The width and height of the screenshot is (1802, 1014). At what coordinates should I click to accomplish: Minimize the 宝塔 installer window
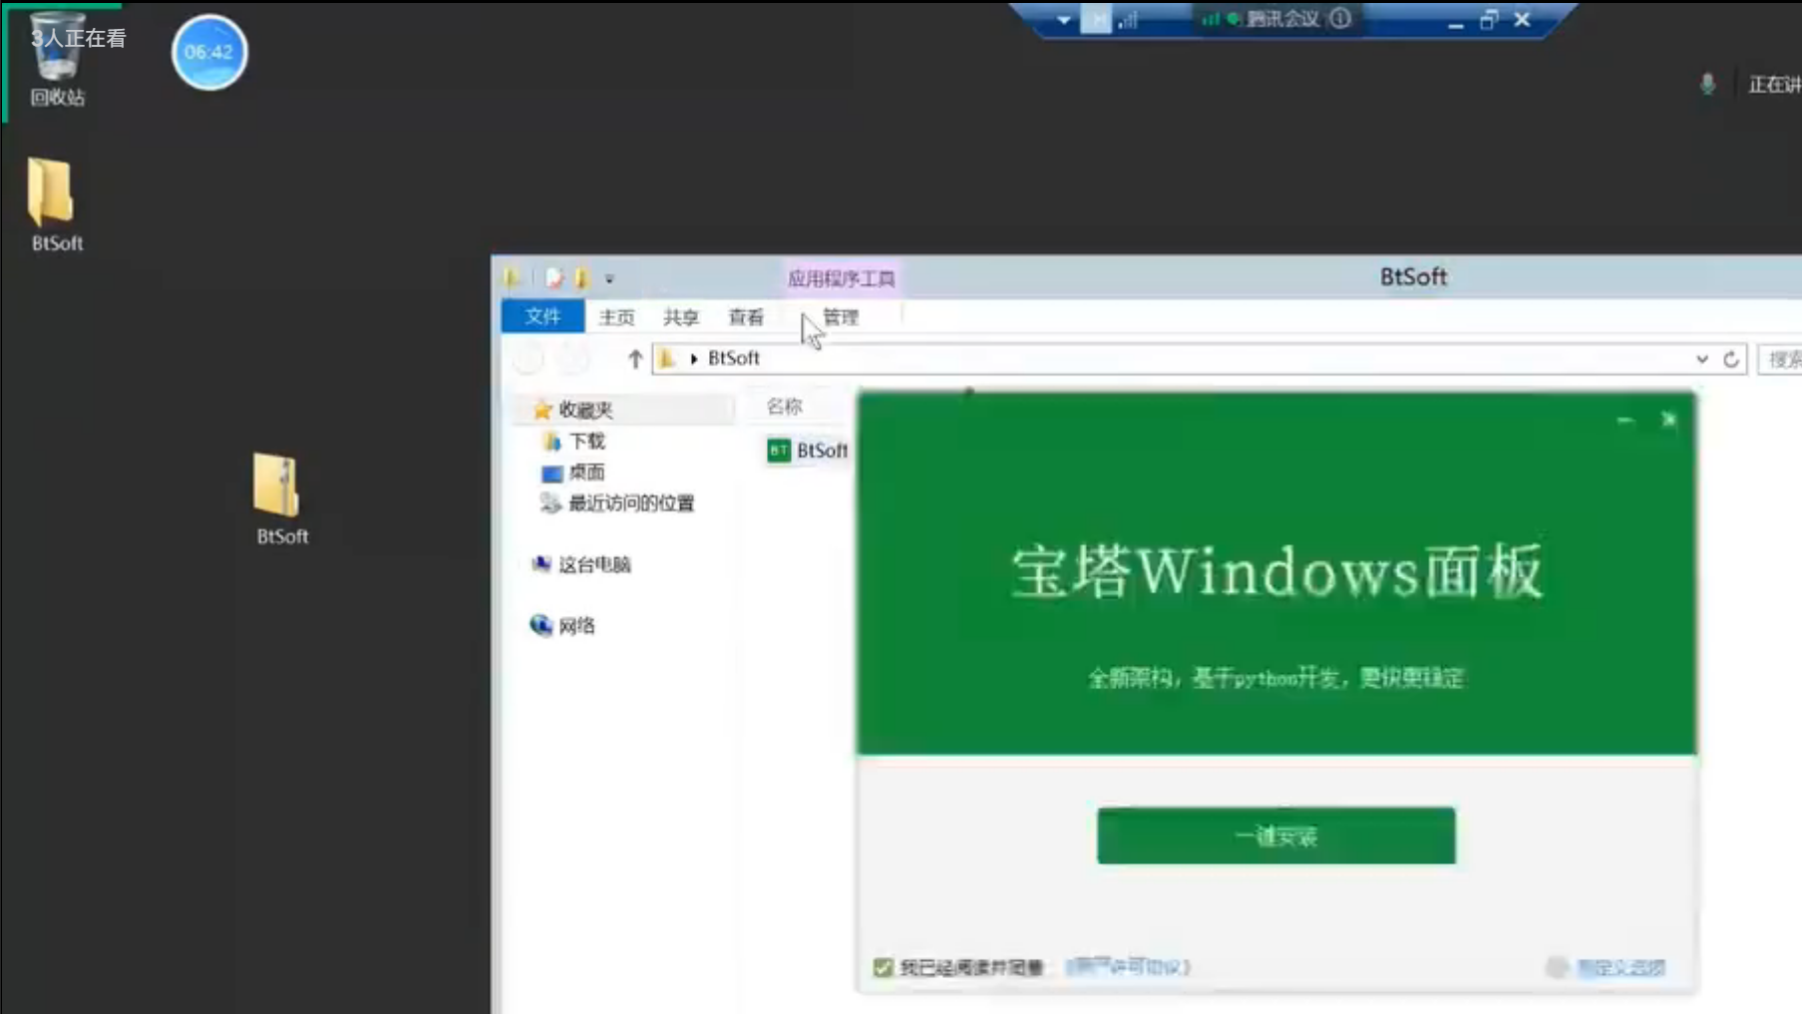[x=1624, y=421]
